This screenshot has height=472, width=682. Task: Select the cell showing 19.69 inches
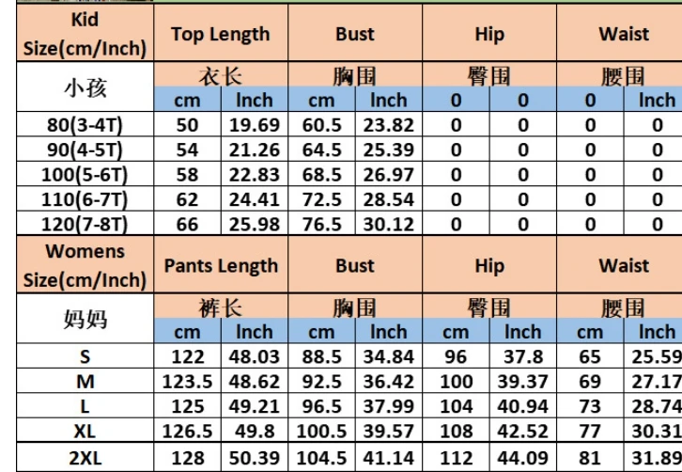(254, 124)
